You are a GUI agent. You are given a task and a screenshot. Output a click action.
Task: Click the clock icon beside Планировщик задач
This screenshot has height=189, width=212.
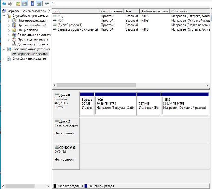click(14, 21)
